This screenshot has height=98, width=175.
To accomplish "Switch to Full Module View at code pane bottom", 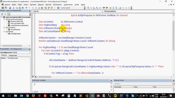I will pyautogui.click(x=35, y=77).
